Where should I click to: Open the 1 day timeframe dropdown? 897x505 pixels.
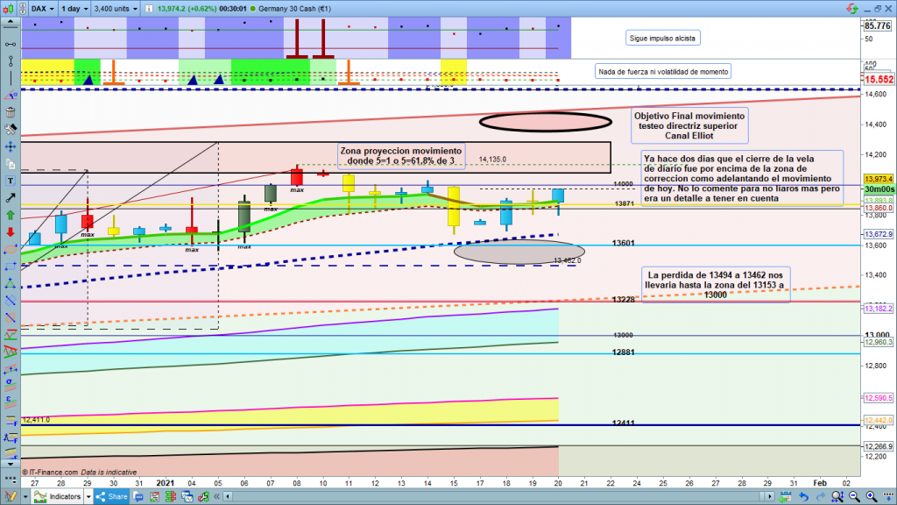(x=74, y=9)
